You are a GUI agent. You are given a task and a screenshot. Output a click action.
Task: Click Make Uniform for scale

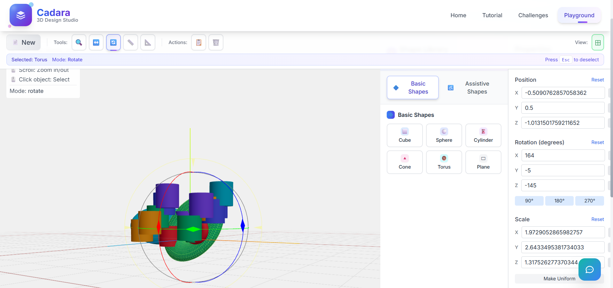coord(559,278)
